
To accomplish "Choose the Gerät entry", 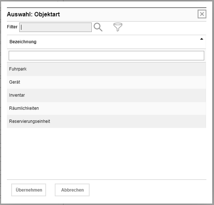I will (x=106, y=82).
